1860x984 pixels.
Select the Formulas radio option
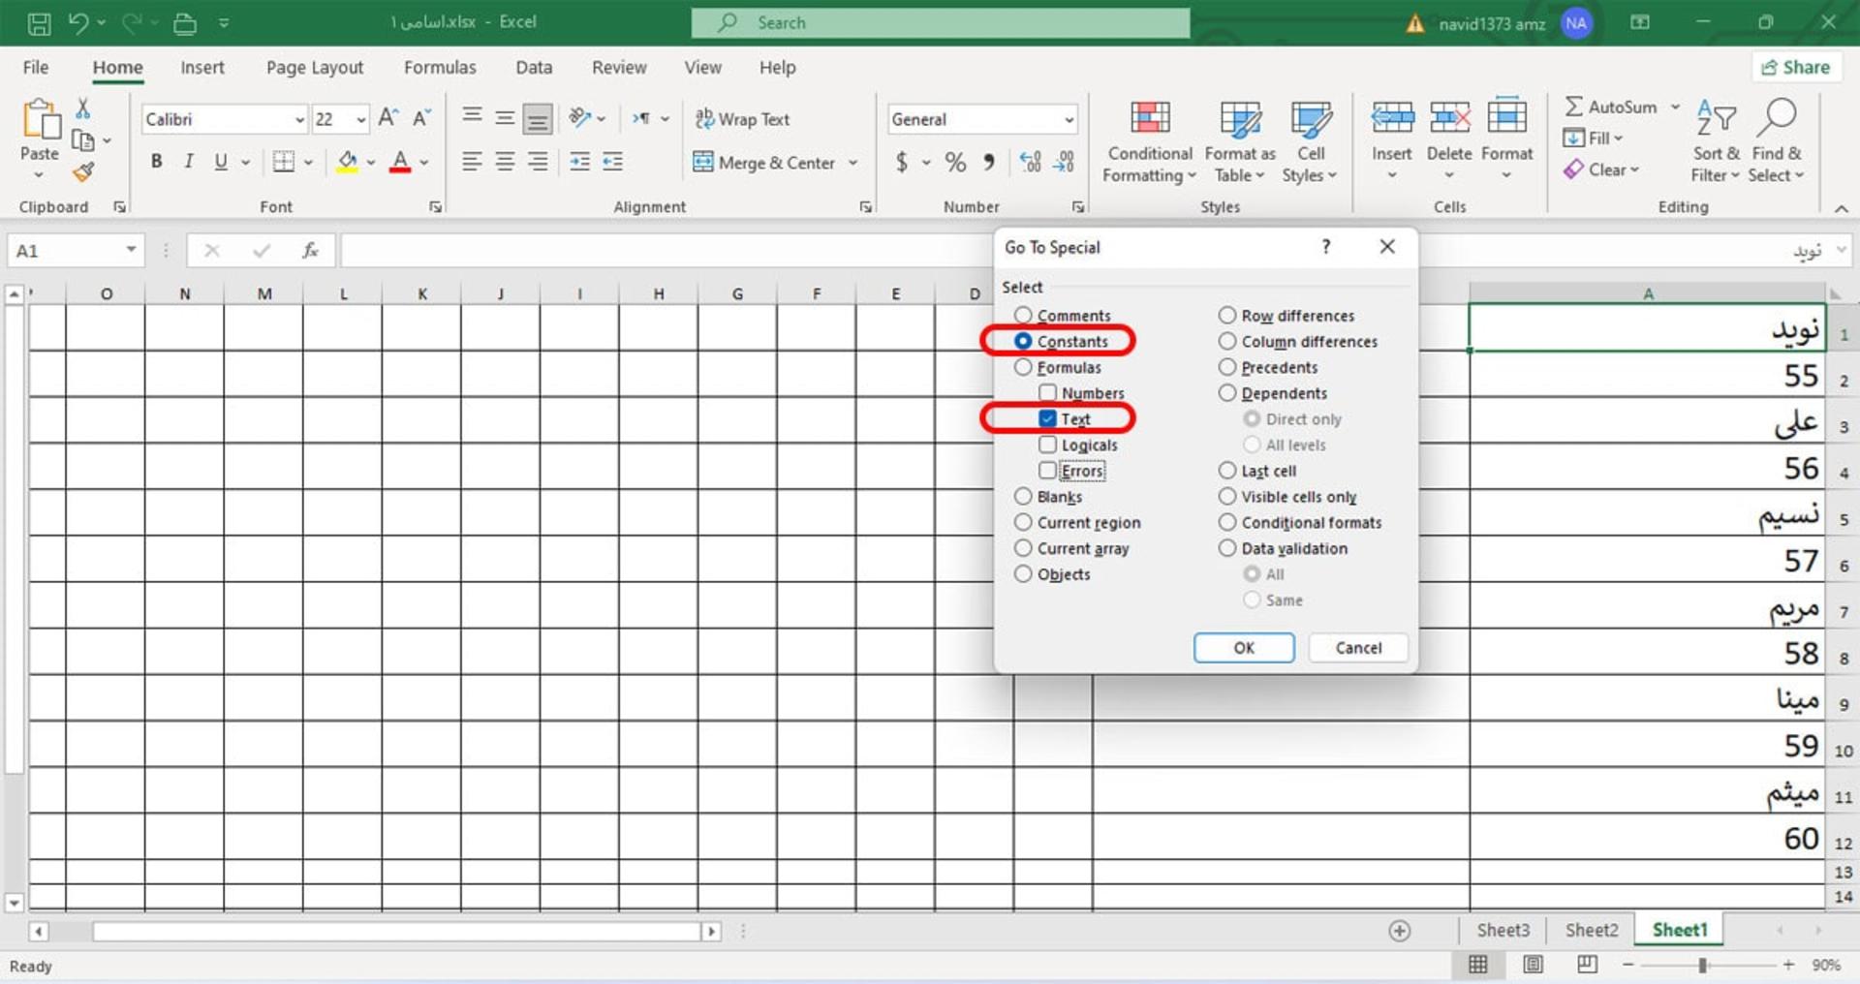coord(1023,367)
